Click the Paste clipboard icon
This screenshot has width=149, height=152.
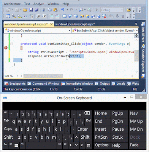click(55, 10)
